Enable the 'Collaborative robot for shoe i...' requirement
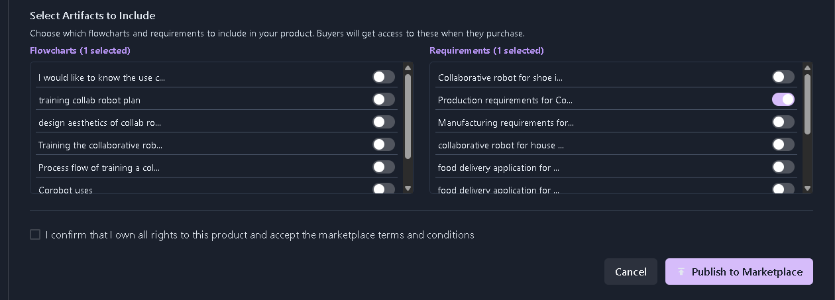Screen dimensions: 835x300 tap(783, 77)
